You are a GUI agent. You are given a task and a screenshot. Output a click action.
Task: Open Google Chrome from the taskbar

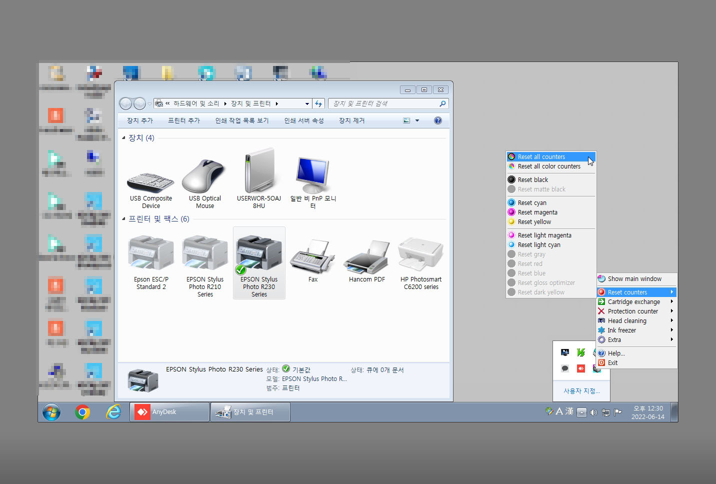[x=82, y=412]
